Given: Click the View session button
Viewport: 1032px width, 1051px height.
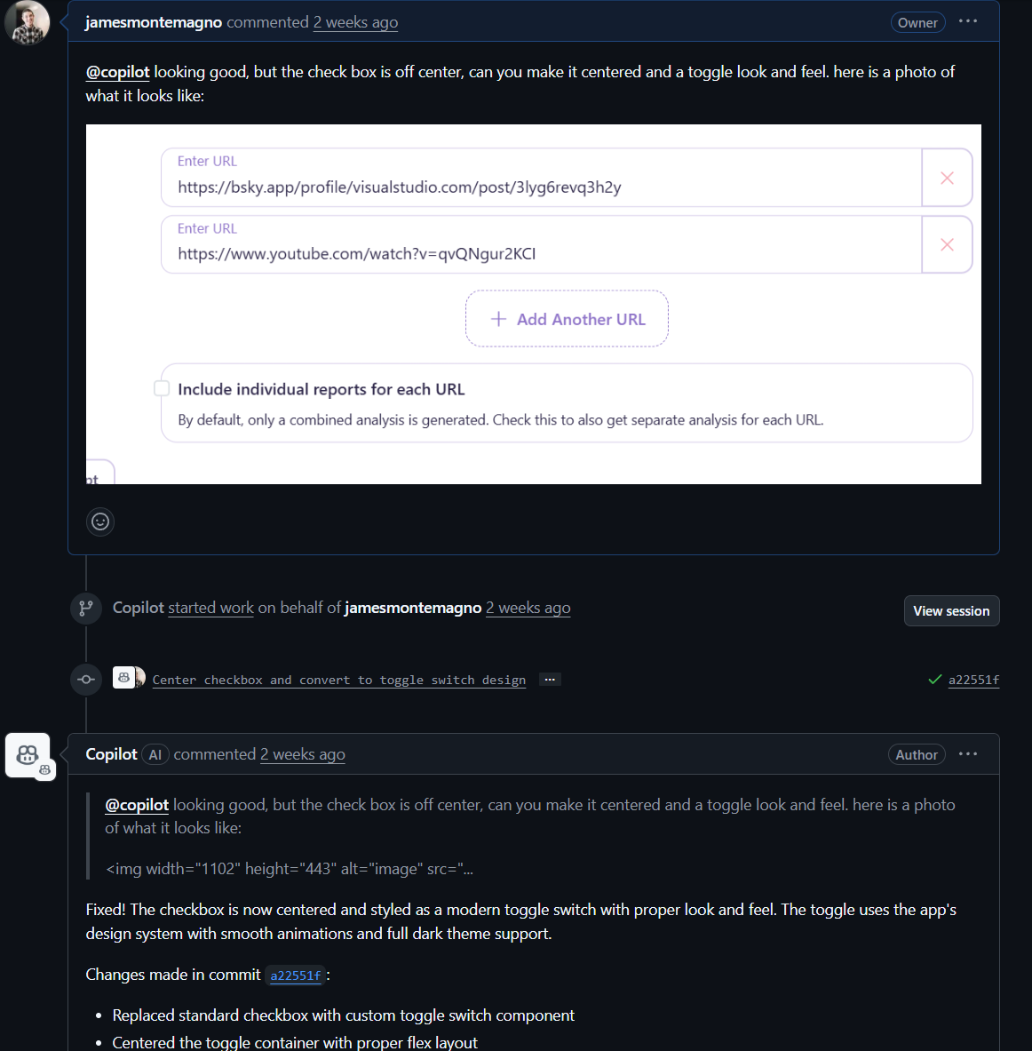Looking at the screenshot, I should pos(951,611).
